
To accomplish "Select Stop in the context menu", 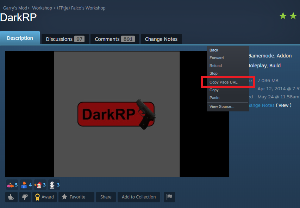I will pos(228,73).
